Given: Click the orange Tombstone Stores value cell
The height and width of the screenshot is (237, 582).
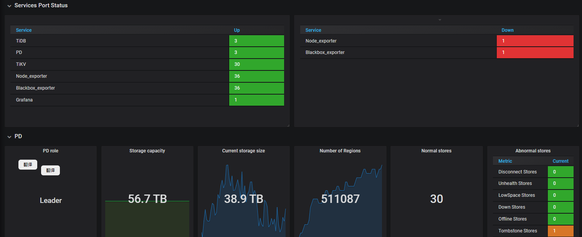Looking at the screenshot, I should coord(561,231).
